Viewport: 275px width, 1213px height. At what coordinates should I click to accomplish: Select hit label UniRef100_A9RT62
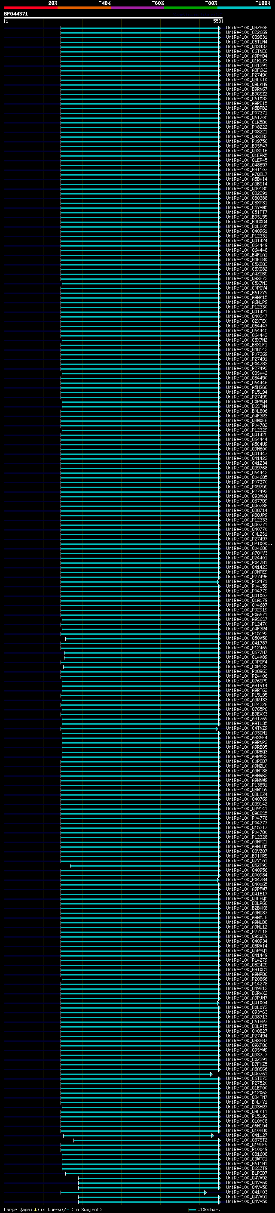(246, 690)
